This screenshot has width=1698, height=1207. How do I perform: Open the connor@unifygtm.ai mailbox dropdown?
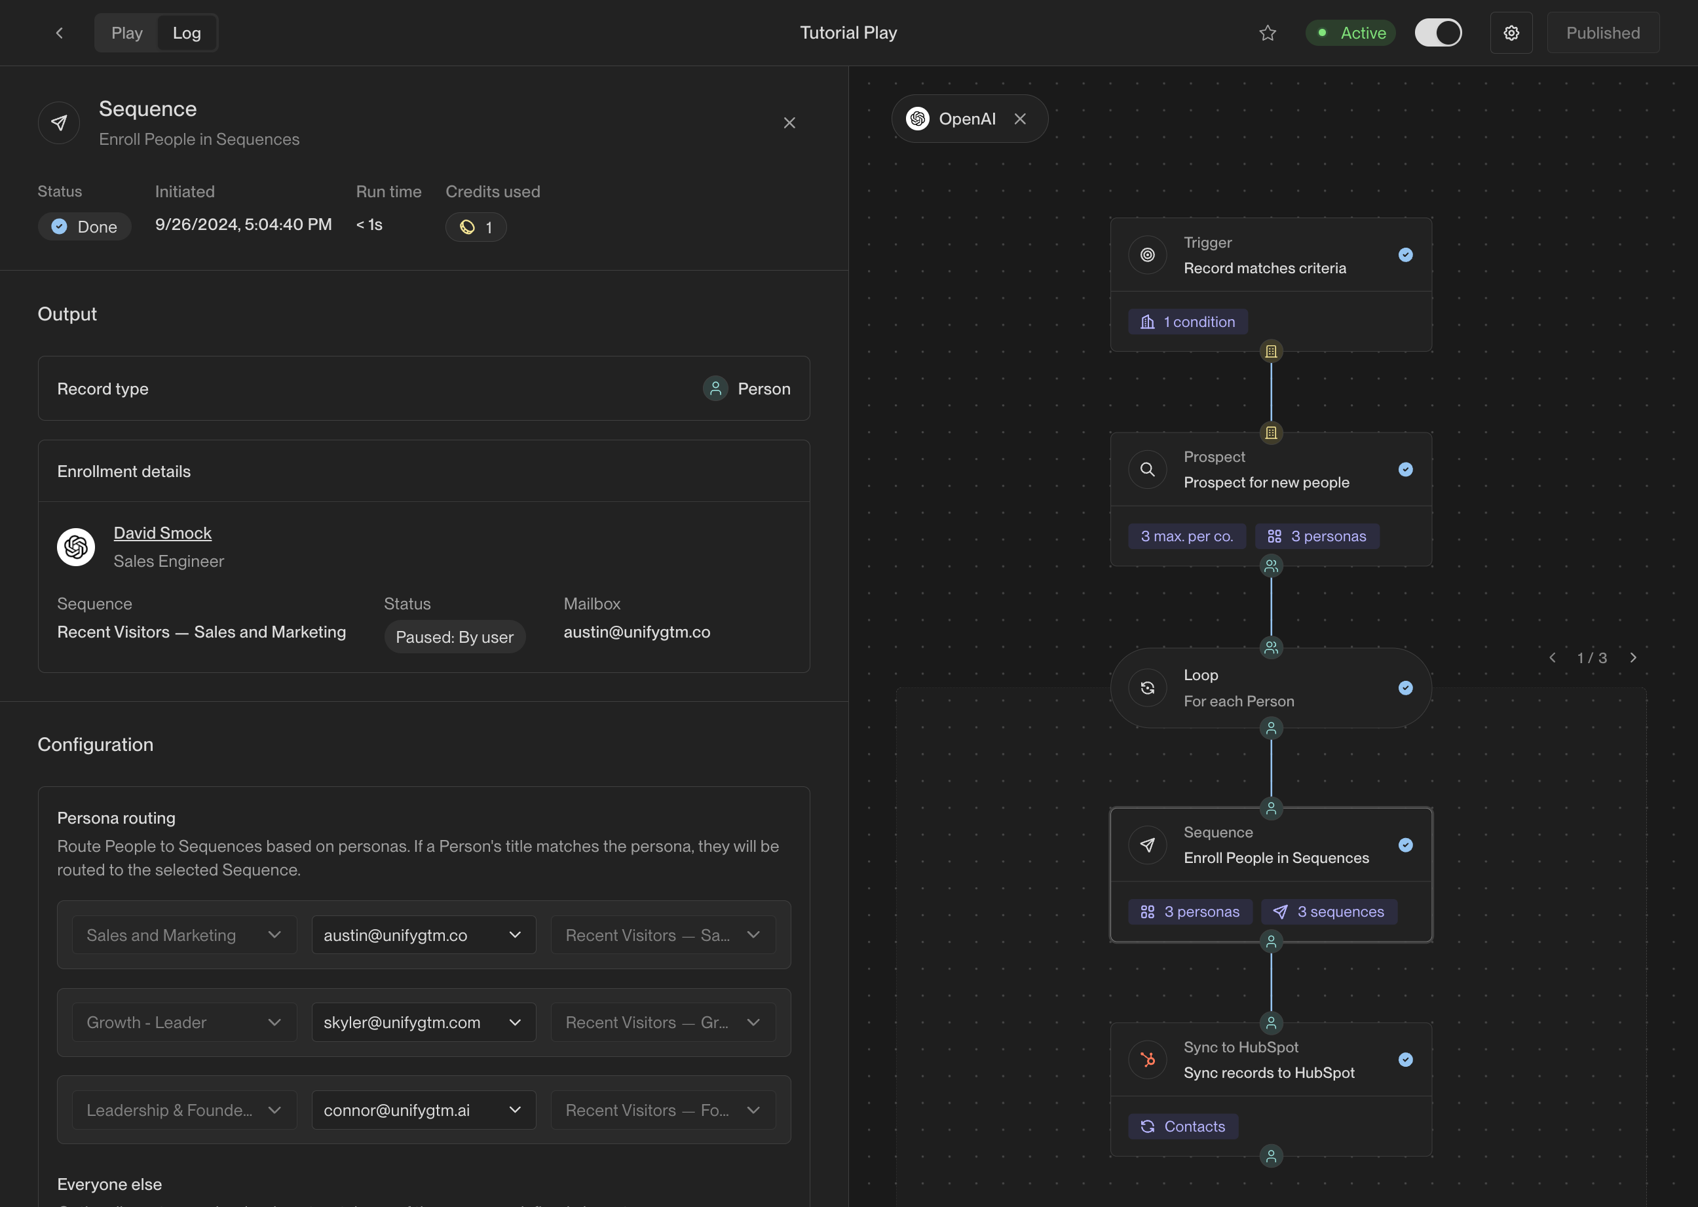(x=424, y=1111)
